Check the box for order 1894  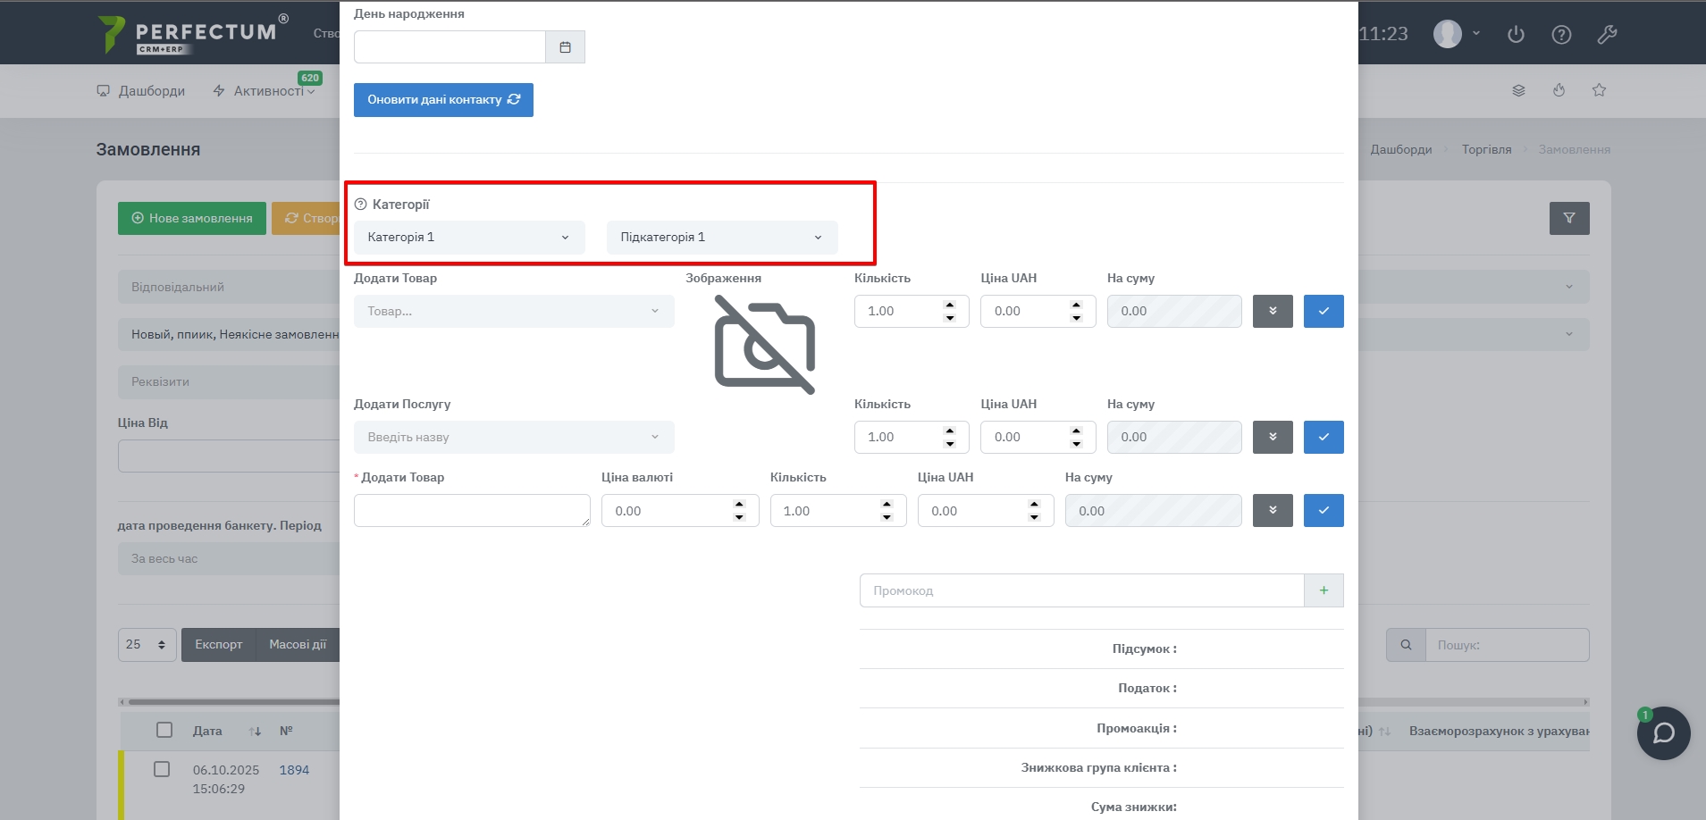pyautogui.click(x=162, y=769)
